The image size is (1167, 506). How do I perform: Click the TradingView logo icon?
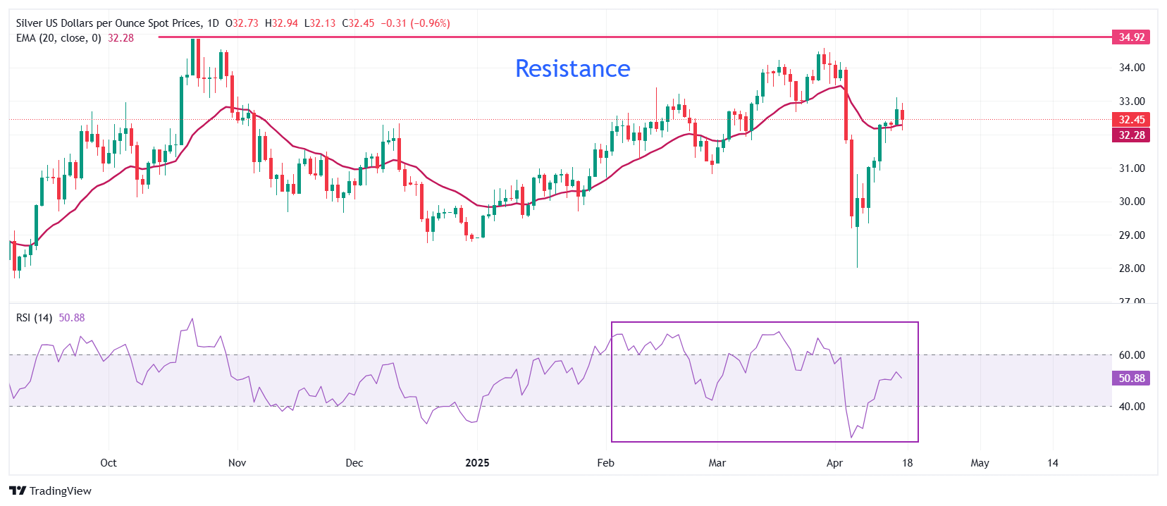point(18,491)
